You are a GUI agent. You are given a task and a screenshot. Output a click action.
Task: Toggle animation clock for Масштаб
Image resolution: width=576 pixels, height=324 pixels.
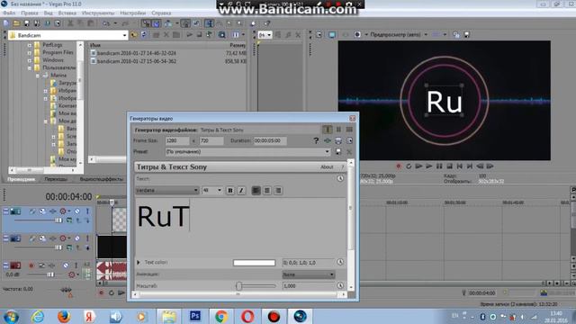click(x=340, y=286)
